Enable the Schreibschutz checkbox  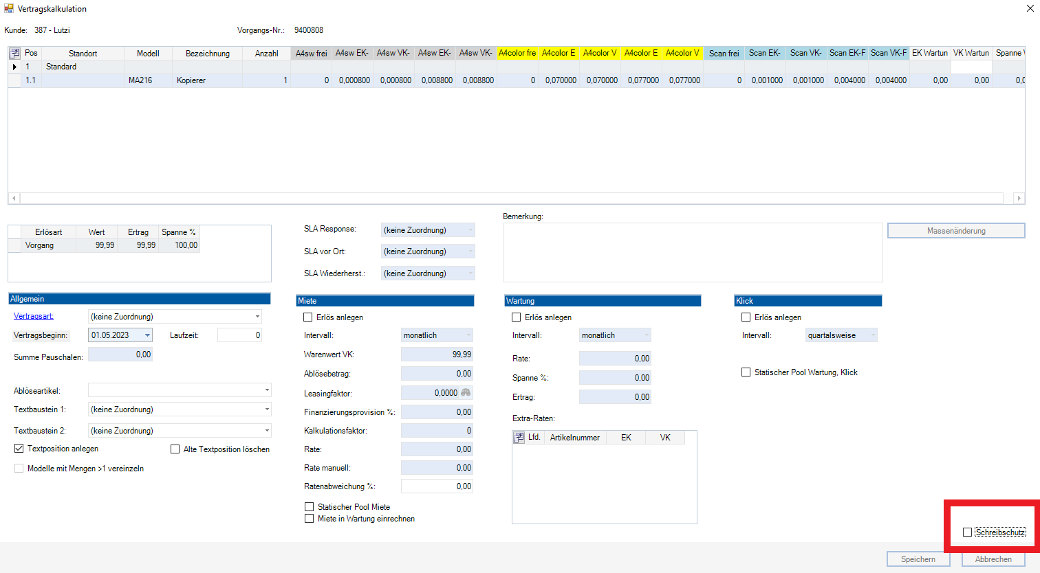point(967,532)
